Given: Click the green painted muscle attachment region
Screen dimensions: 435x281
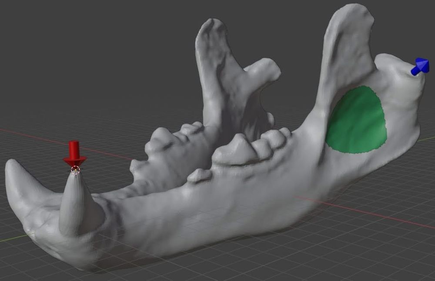Looking at the screenshot, I should tap(357, 120).
